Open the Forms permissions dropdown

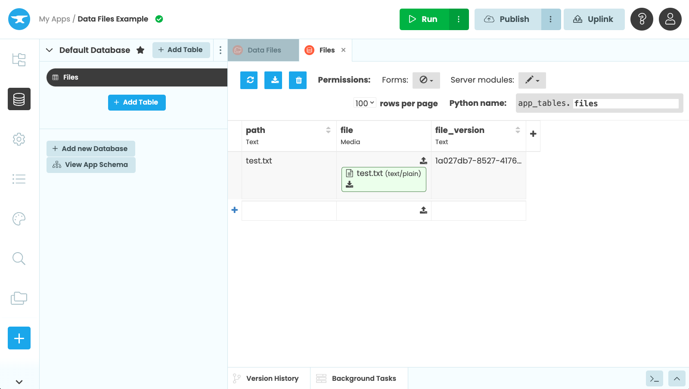click(426, 80)
